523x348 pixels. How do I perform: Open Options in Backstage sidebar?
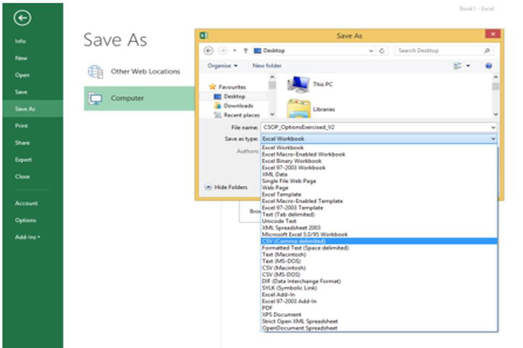(x=26, y=220)
